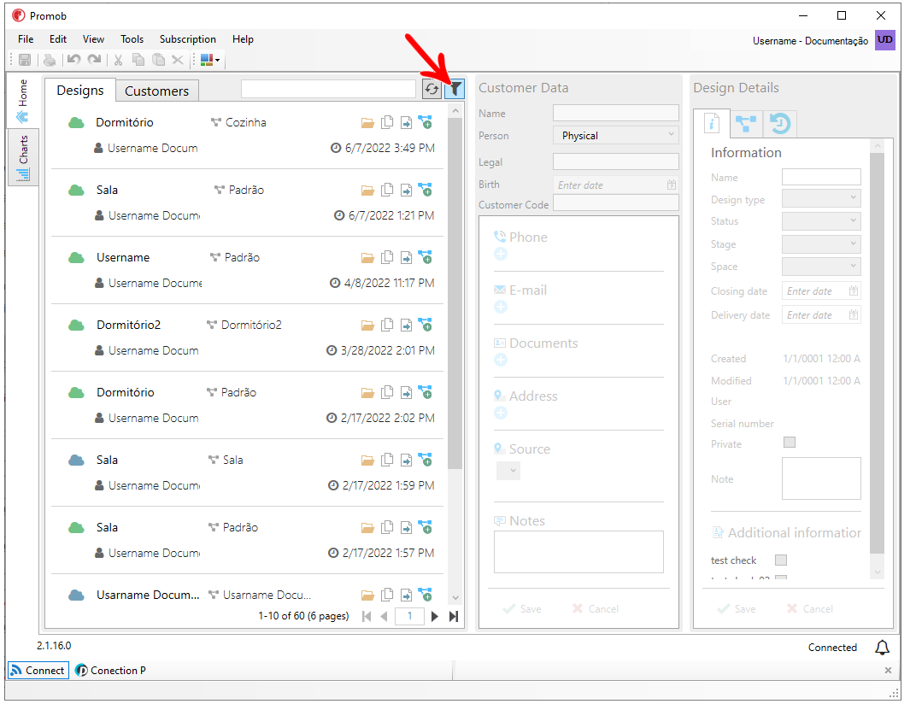
Task: Click the Copy toolbar icon
Action: pos(138,60)
